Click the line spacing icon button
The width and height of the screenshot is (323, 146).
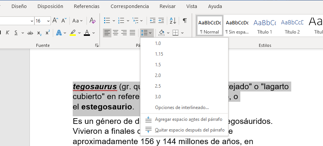[144, 33]
